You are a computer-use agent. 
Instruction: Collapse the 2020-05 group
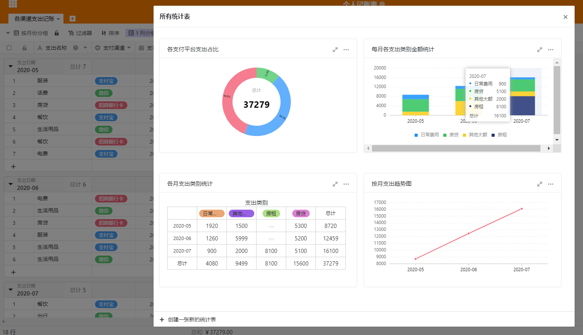11,66
